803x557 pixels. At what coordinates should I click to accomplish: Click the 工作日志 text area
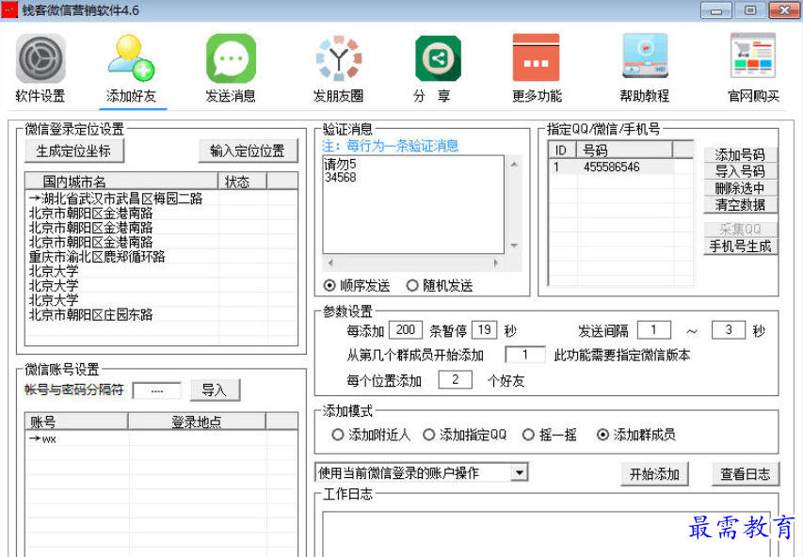pos(546,534)
